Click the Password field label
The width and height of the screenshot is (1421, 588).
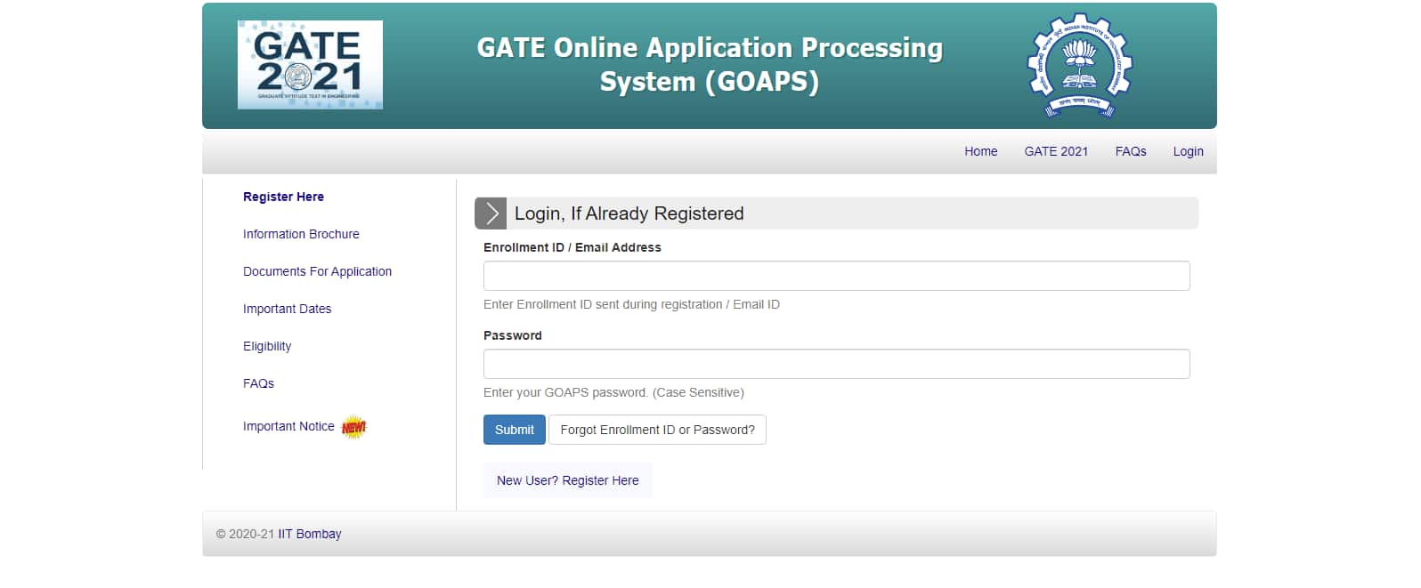pyautogui.click(x=513, y=335)
